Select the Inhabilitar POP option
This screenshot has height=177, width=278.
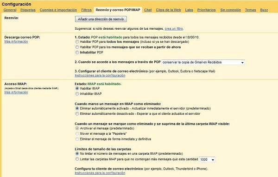click(77, 52)
